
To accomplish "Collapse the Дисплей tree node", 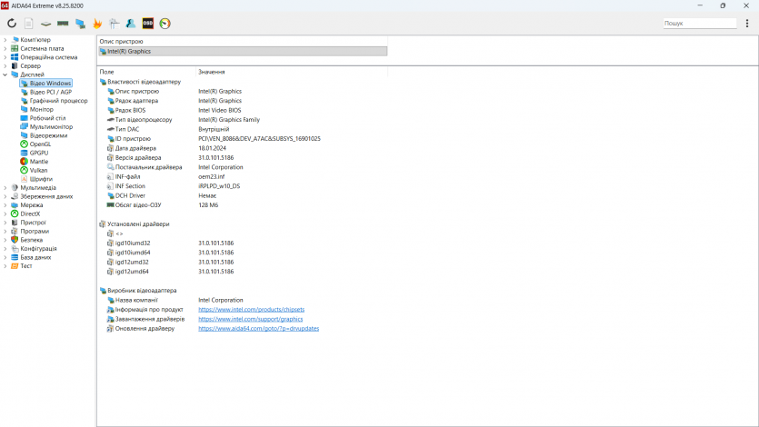I will point(5,74).
